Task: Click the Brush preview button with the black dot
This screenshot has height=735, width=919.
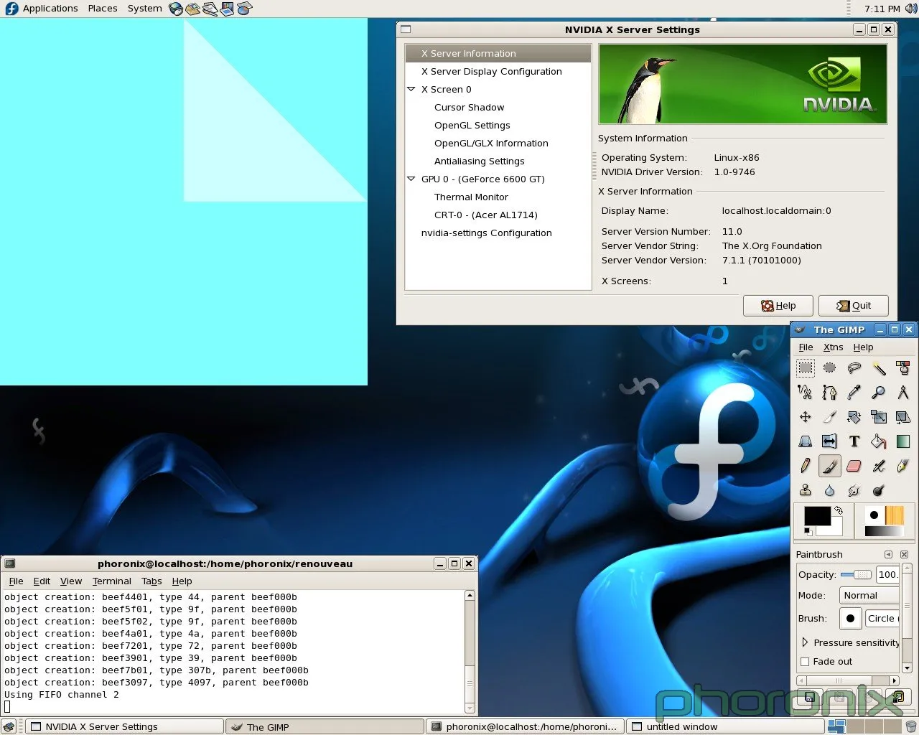Action: click(x=850, y=618)
